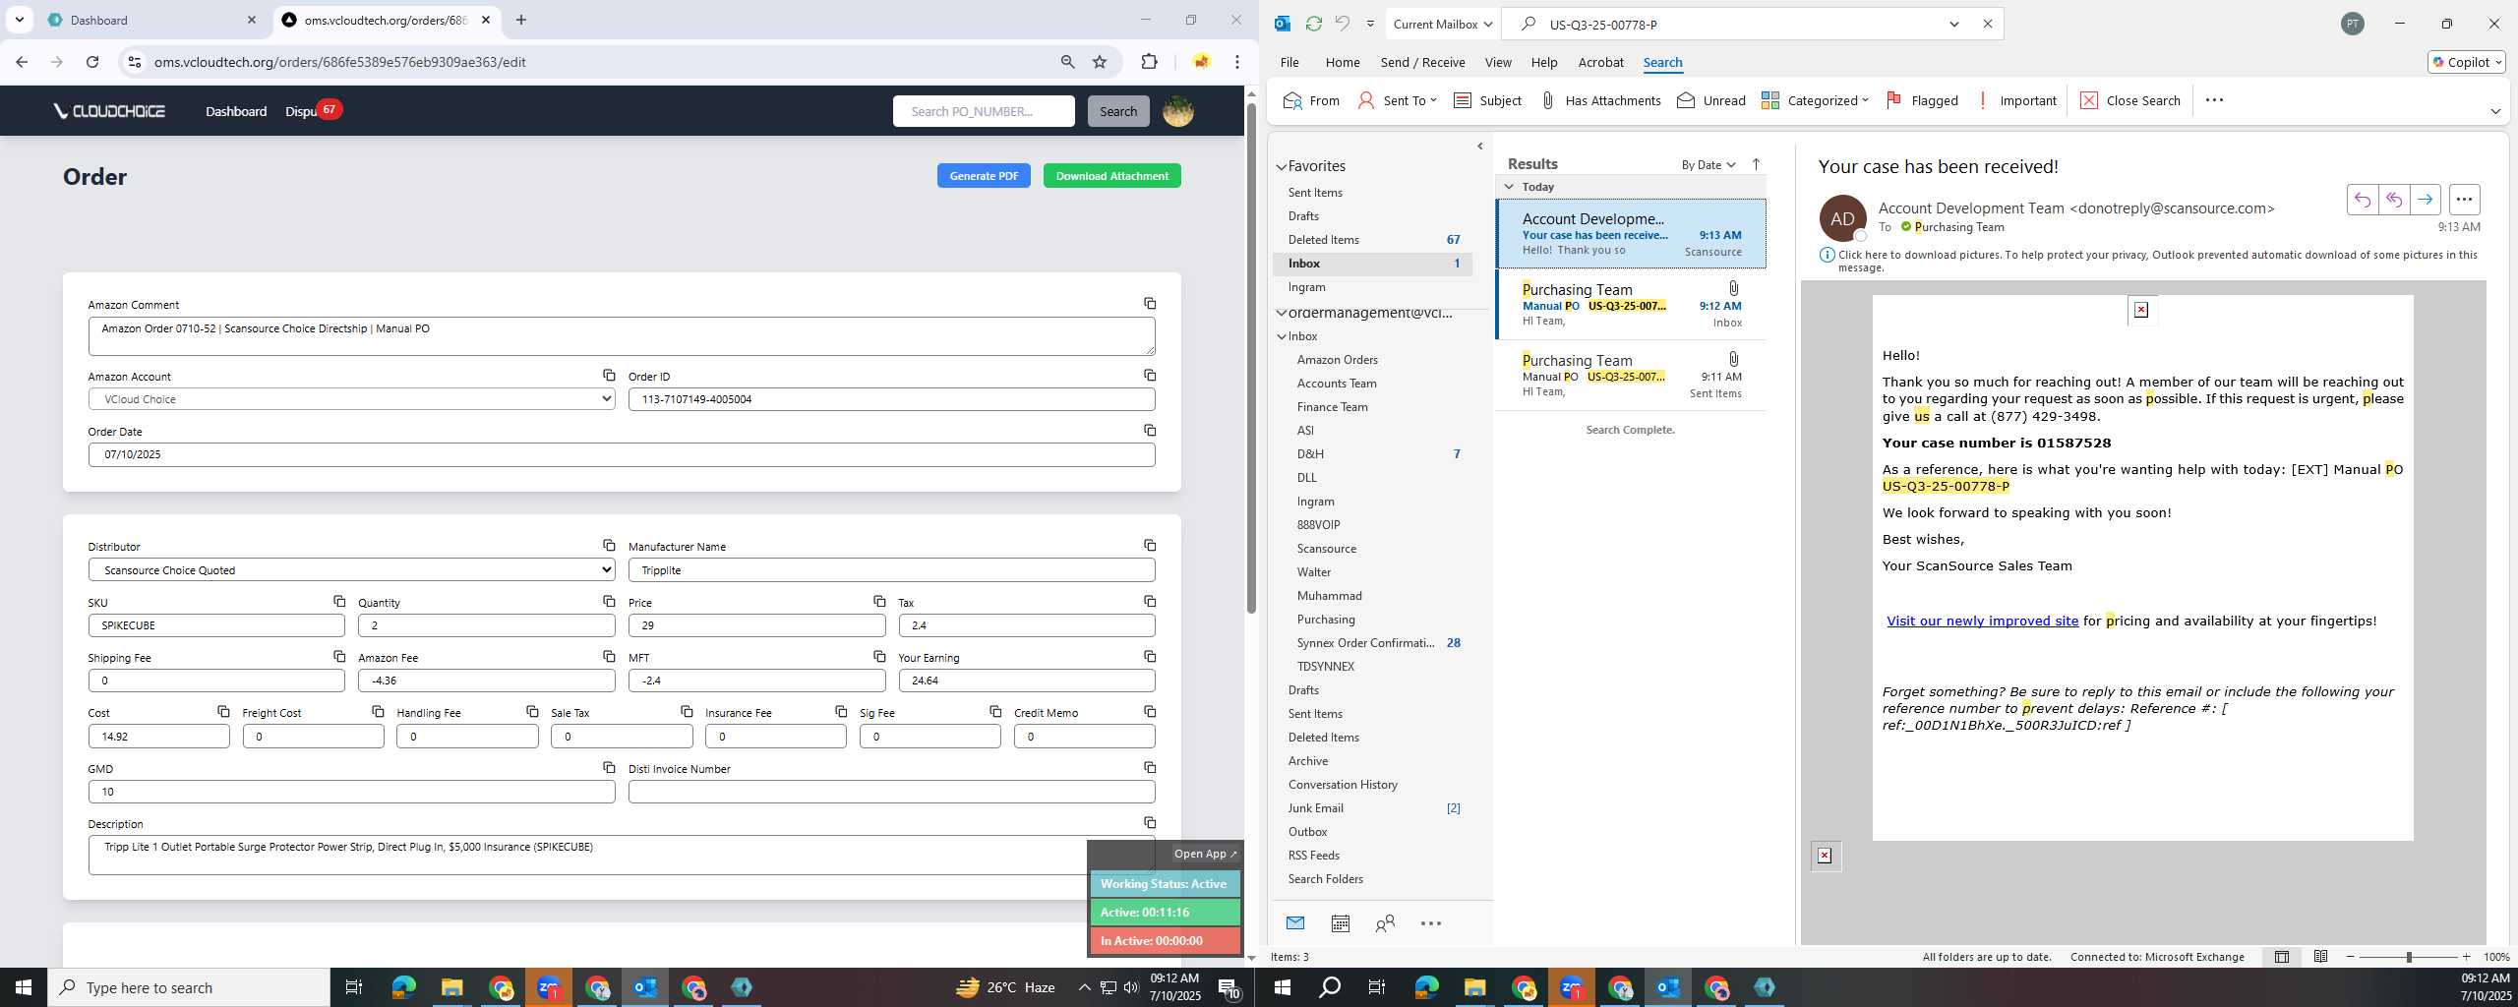Filter search by Flagged messages
This screenshot has height=1007, width=2518.
click(x=1922, y=100)
